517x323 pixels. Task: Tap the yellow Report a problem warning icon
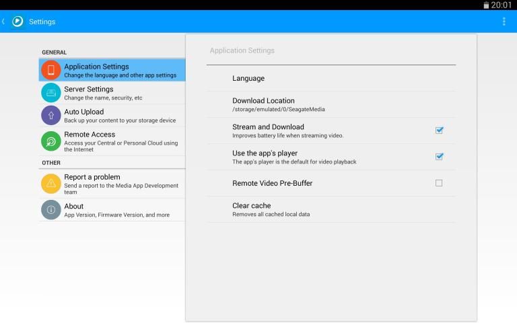51,183
